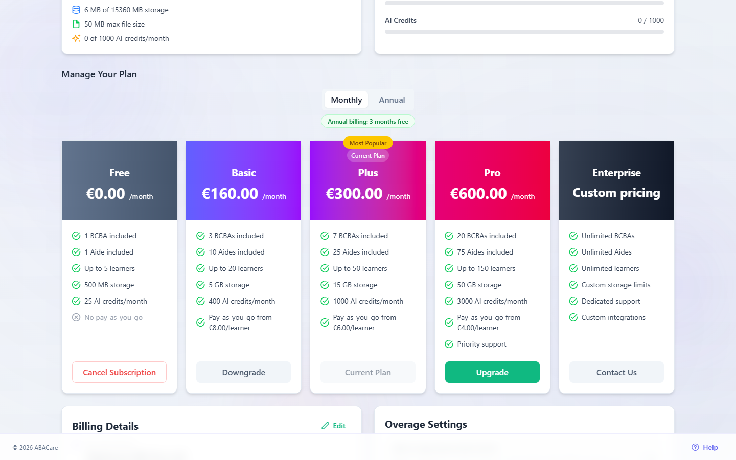Viewport: 736px width, 460px height.
Task: Click the X icon beside No pay-as-you-go
Action: [x=76, y=317]
